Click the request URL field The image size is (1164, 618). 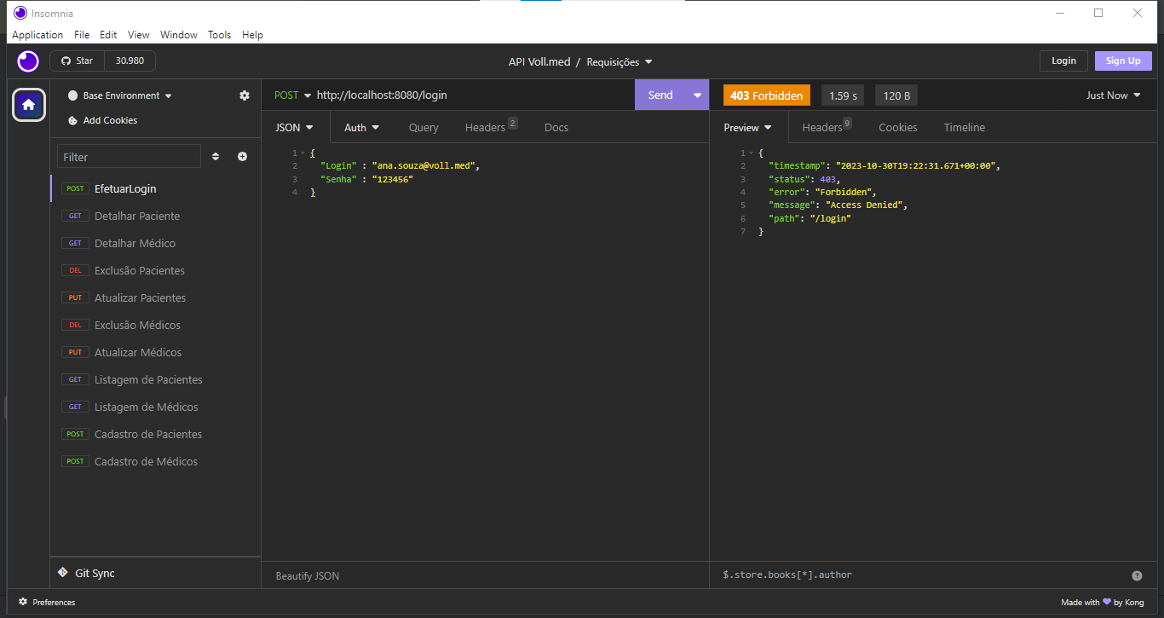(x=473, y=95)
